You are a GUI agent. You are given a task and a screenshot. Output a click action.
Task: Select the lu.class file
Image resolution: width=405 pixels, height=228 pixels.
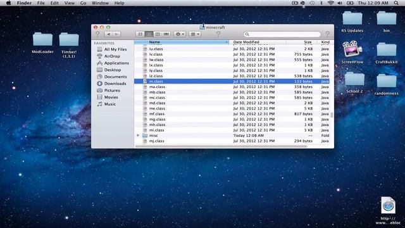point(232,49)
